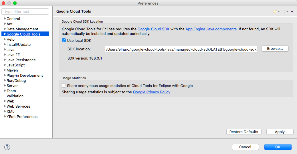Open the Google Cloud SDK link
This screenshot has height=154, width=297.
[x=154, y=29]
